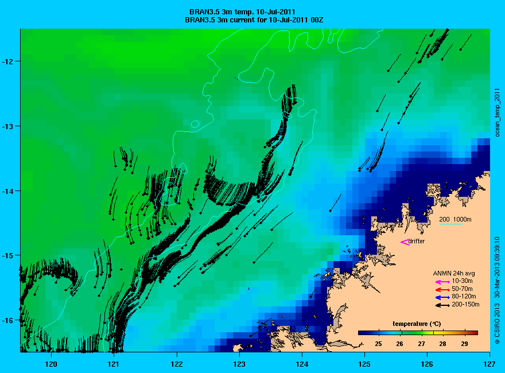Click the 'temperature (°C)' color bar title
The image size is (505, 373).
tap(417, 324)
